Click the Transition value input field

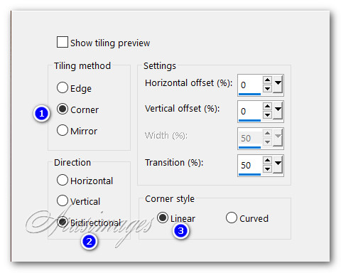(250, 165)
